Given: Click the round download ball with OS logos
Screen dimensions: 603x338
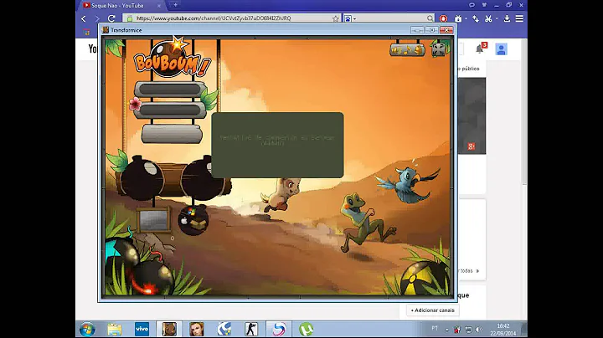Looking at the screenshot, I should 193,220.
